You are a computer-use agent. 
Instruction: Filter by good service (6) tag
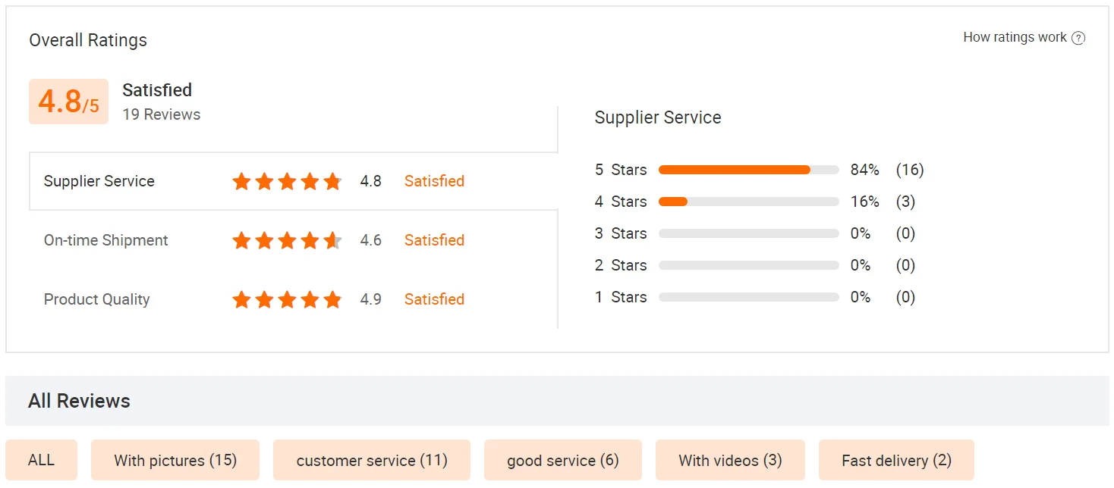[x=563, y=460]
